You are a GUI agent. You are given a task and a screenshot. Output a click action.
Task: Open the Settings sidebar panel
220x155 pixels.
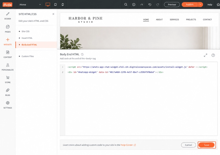click(8, 105)
